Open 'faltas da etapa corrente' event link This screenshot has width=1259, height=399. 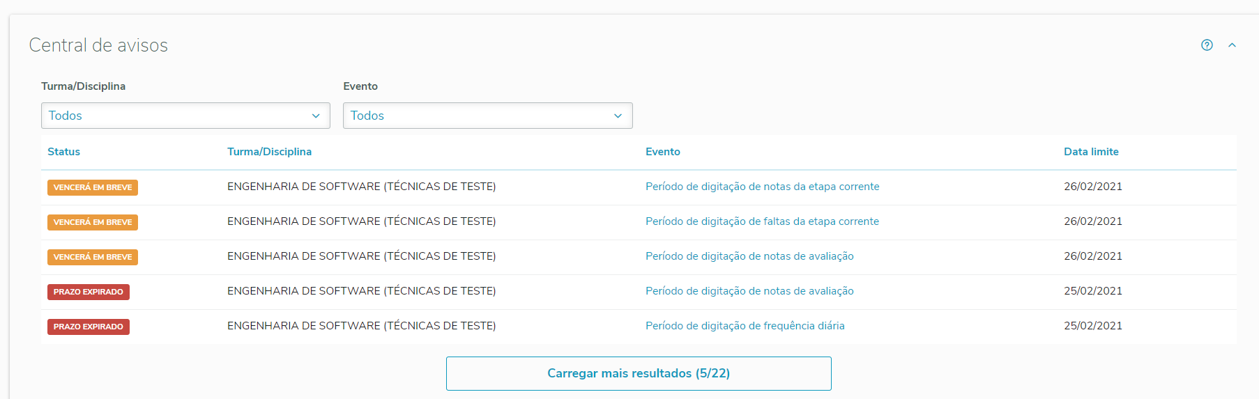pos(762,221)
